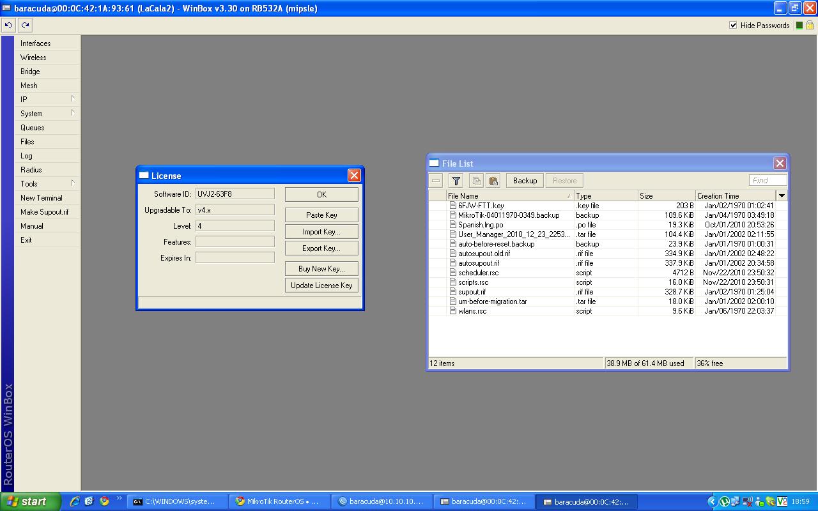Select the file icon beside scripts.rsc
The height and width of the screenshot is (511, 818).
(453, 282)
